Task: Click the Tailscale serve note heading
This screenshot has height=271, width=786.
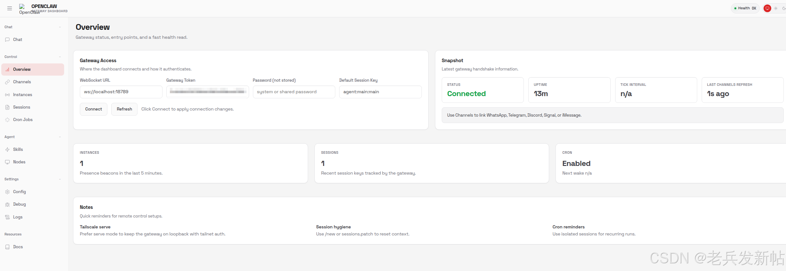Action: [95, 227]
